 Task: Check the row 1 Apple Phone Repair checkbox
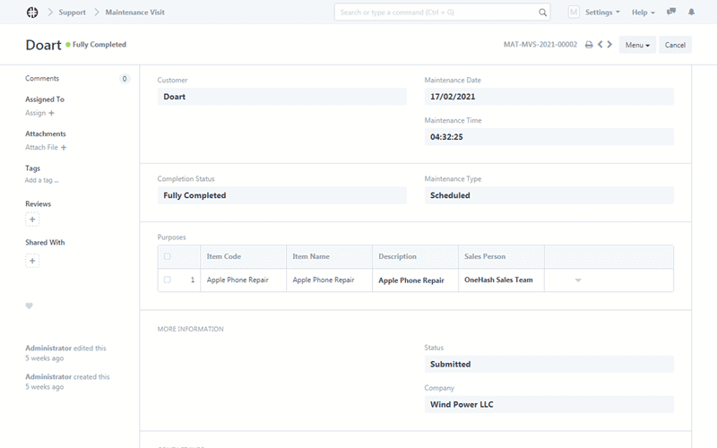click(168, 280)
